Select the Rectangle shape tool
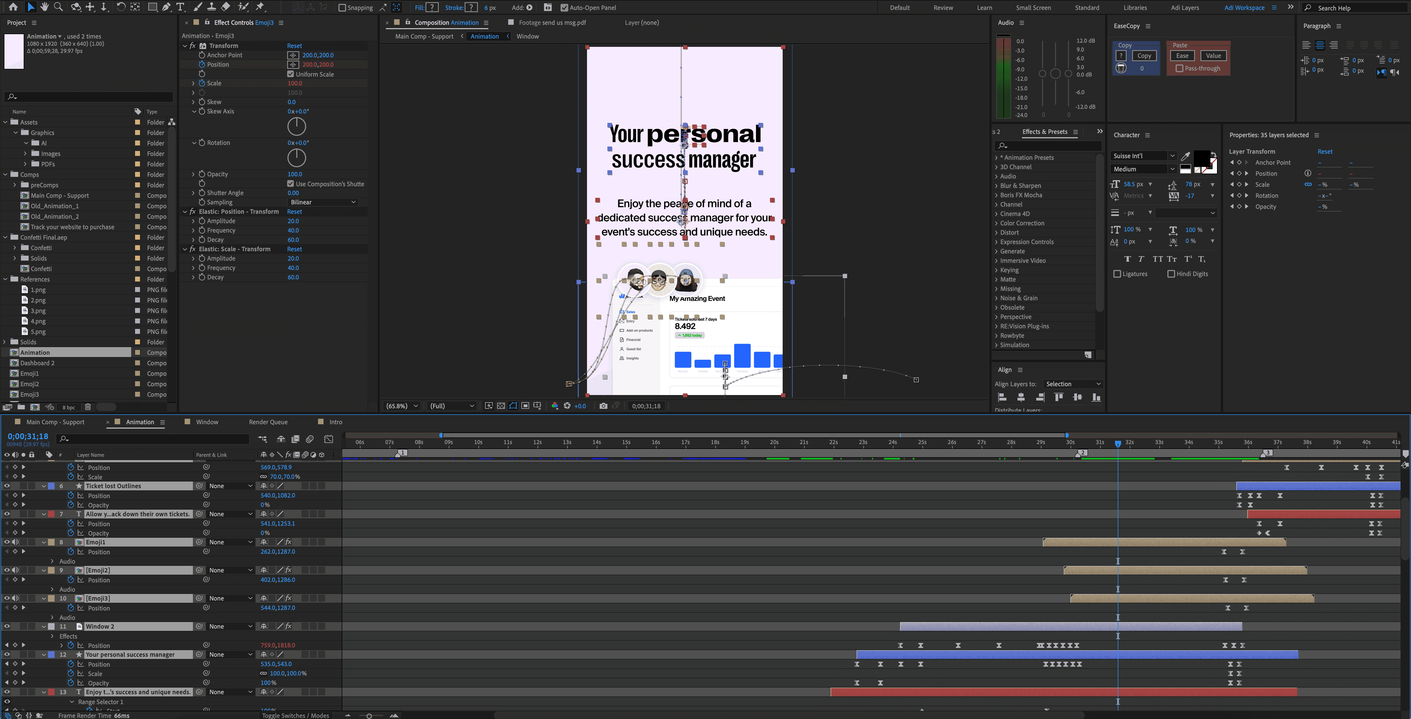 pos(152,7)
